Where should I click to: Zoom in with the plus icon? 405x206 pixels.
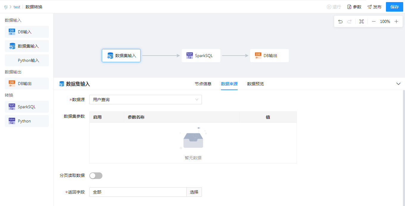pos(396,21)
